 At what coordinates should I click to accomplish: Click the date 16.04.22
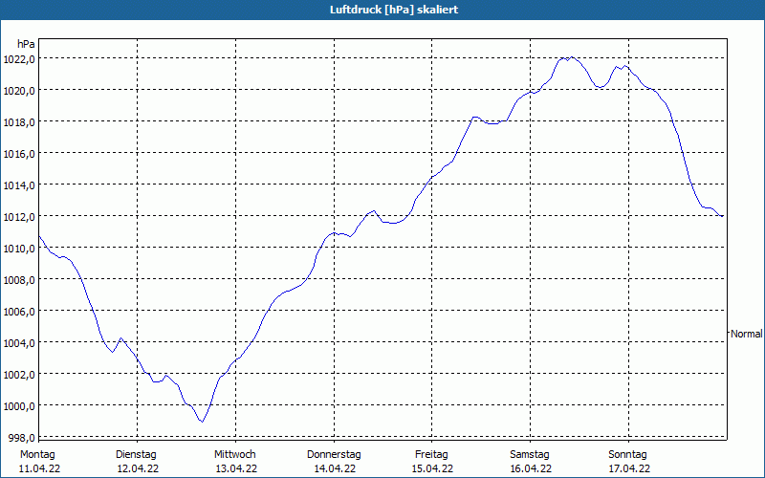coord(532,468)
